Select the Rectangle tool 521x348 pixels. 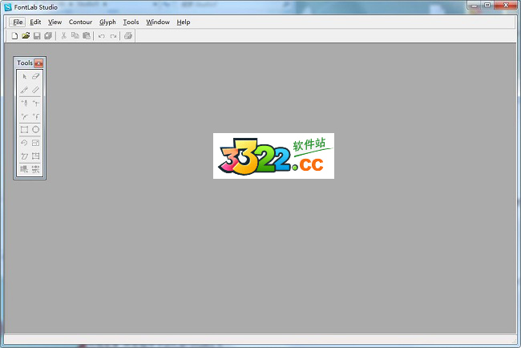click(24, 130)
